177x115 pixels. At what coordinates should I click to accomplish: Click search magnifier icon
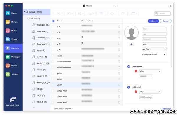tap(156, 13)
